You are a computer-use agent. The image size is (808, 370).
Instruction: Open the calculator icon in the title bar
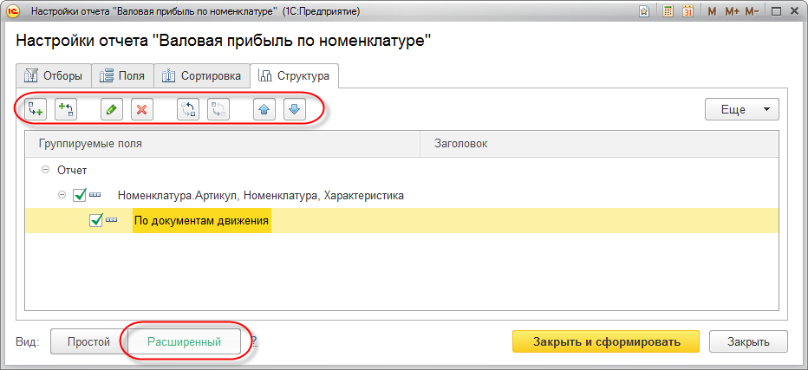[x=668, y=11]
